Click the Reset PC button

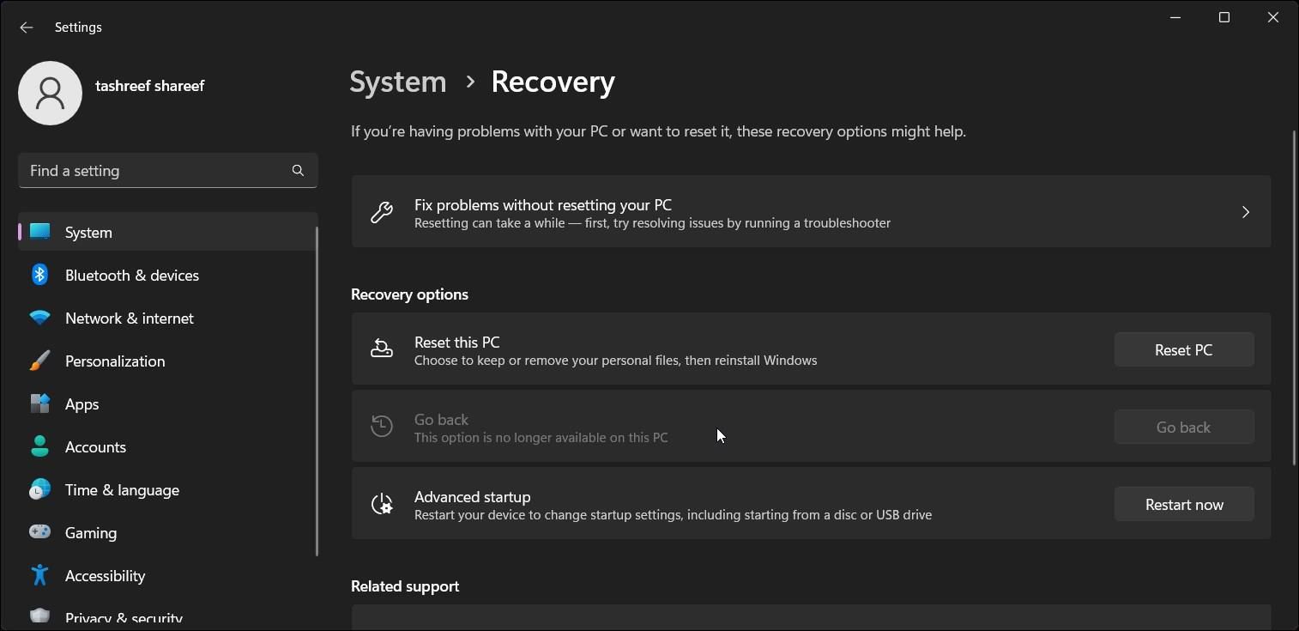1183,349
